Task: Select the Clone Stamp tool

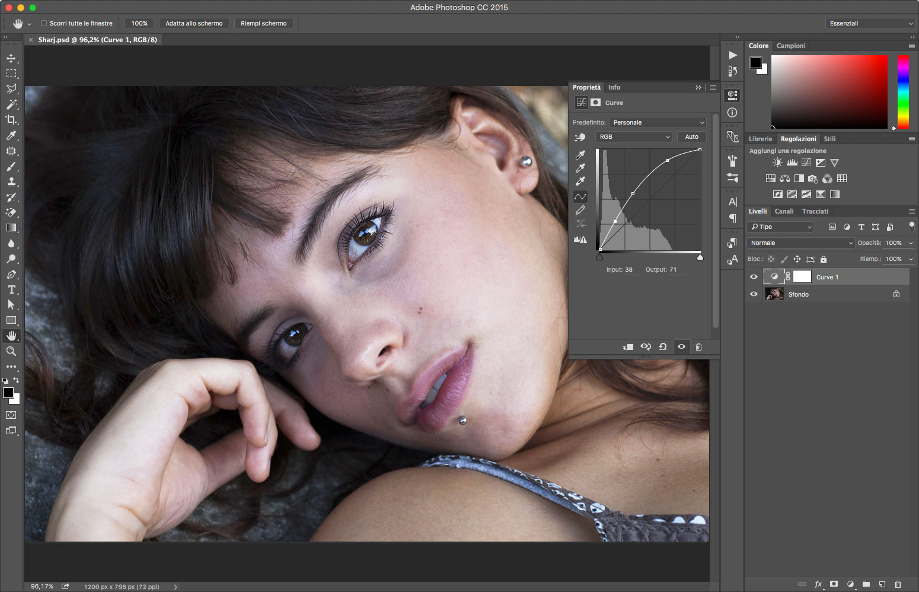Action: (11, 182)
